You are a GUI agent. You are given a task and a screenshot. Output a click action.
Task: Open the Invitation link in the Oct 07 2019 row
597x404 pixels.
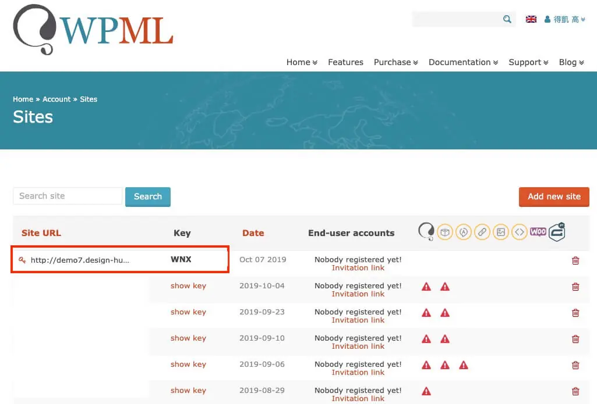(x=358, y=268)
